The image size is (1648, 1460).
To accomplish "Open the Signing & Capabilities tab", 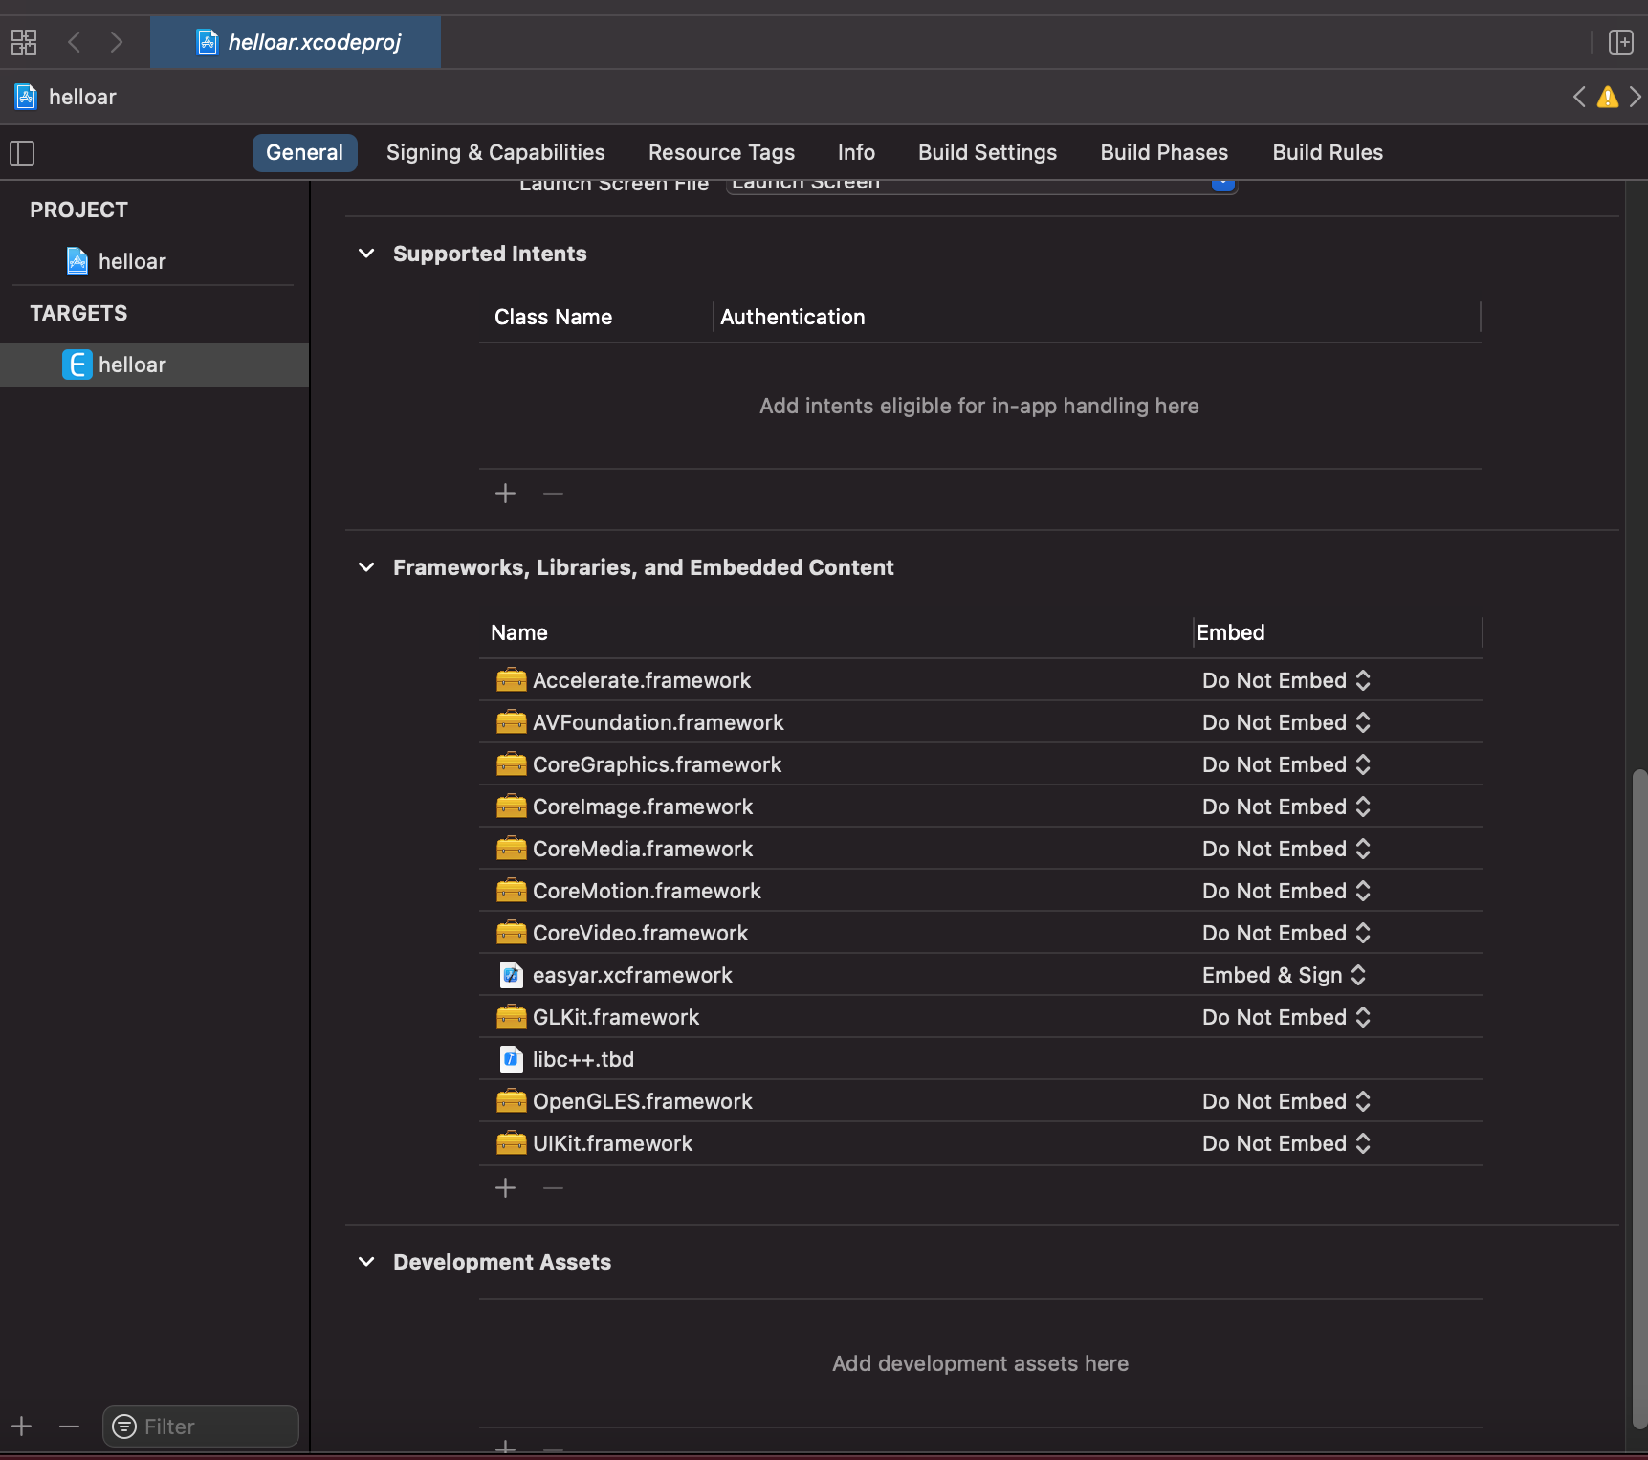I will 494,152.
